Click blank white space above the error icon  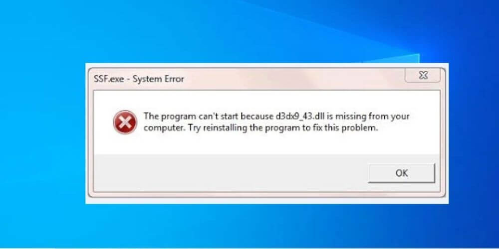125,100
